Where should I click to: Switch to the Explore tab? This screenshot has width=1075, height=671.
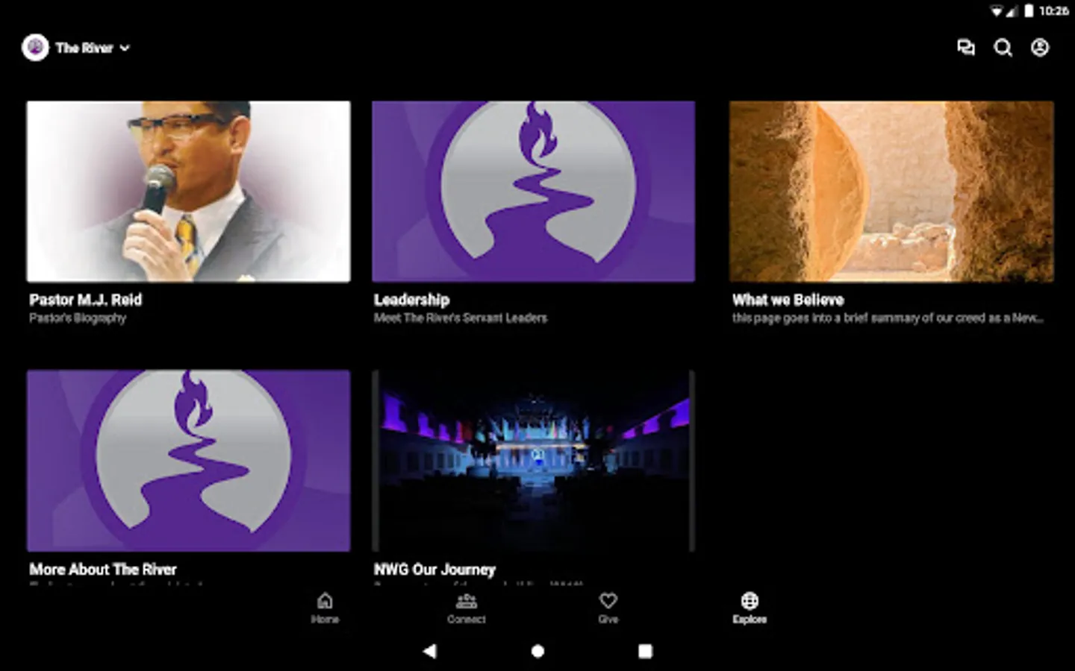coord(750,608)
